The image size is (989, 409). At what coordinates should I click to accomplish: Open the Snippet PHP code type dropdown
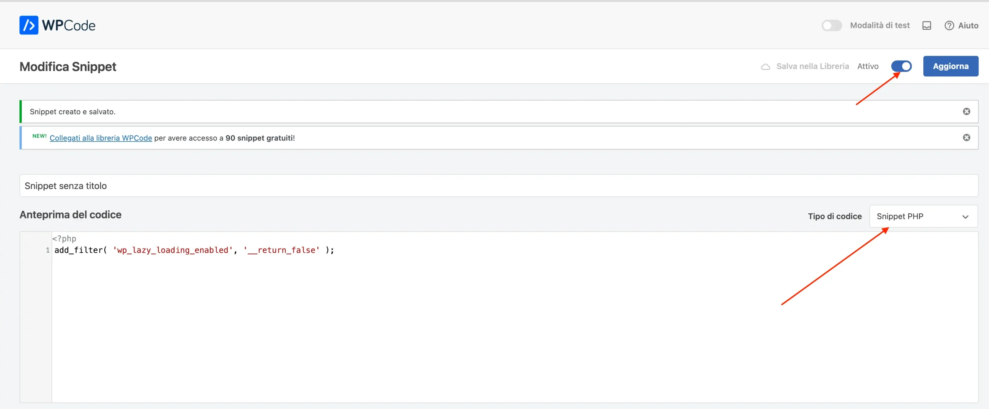pos(923,216)
